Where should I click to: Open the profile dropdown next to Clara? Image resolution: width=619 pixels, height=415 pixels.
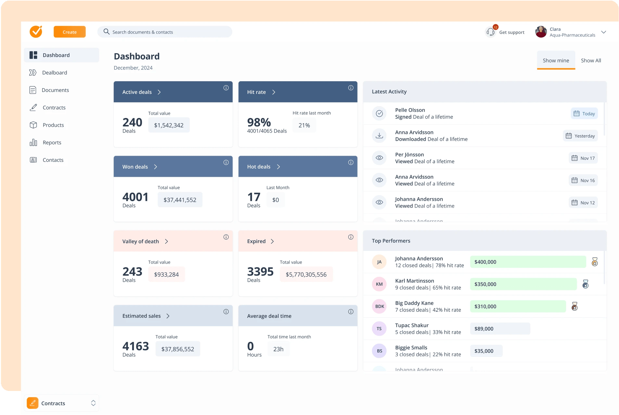(x=603, y=32)
